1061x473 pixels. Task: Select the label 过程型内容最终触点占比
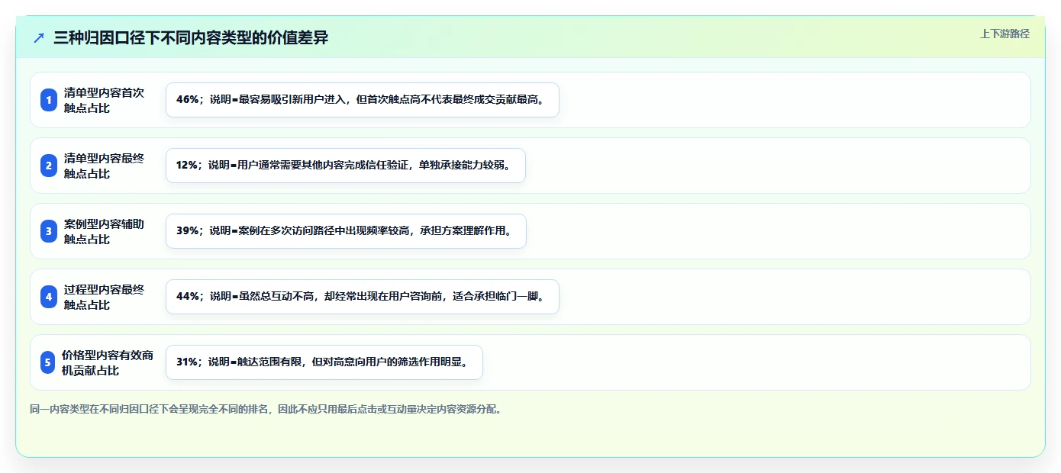(x=105, y=297)
